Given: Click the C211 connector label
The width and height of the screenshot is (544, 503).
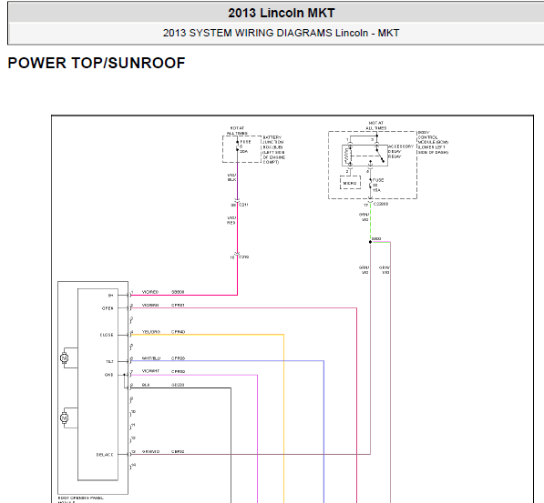Looking at the screenshot, I should click(x=243, y=205).
